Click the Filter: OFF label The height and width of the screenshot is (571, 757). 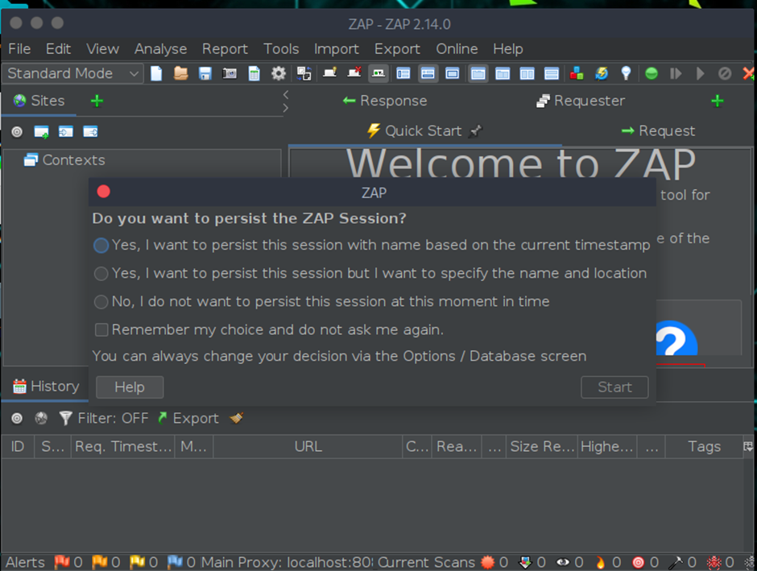pyautogui.click(x=113, y=418)
